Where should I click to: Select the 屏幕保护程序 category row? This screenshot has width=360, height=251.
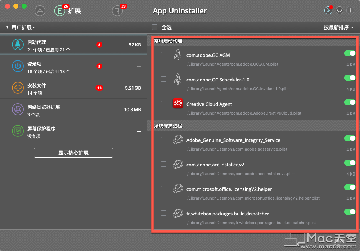click(x=73, y=131)
